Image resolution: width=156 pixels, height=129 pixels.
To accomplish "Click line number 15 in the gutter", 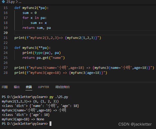I will (6, 8).
